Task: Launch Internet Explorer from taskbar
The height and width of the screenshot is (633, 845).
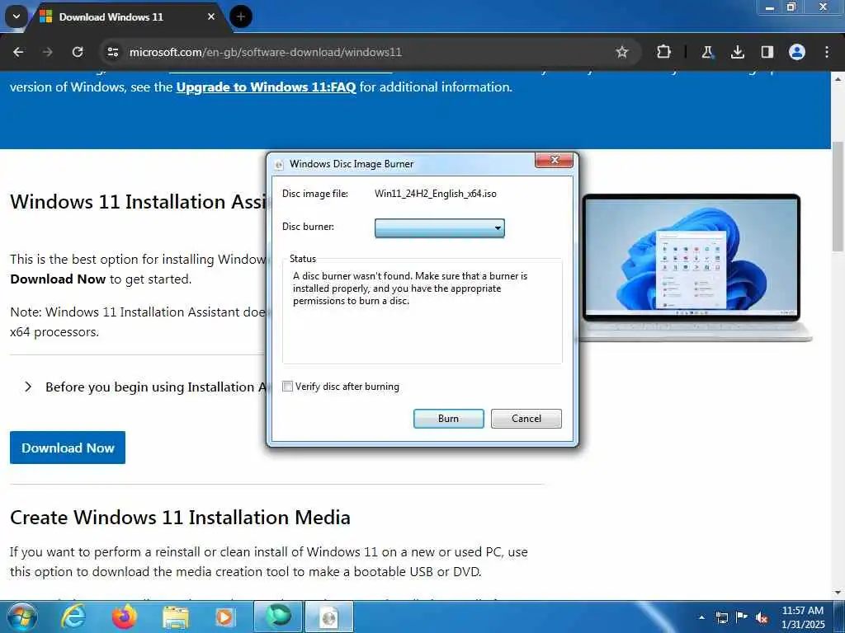Action: (x=73, y=617)
